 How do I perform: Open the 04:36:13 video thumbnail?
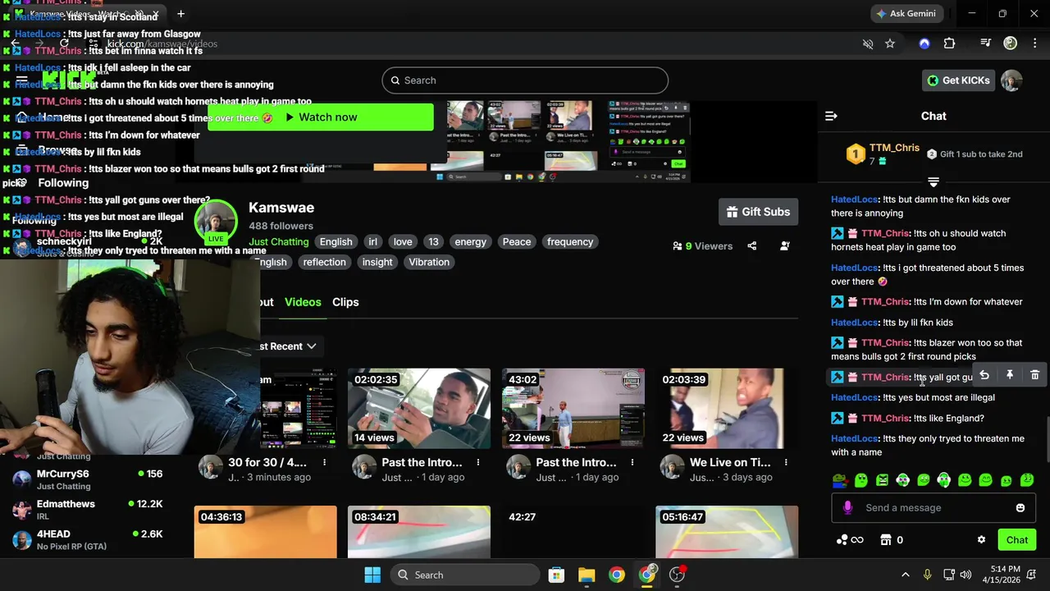pyautogui.click(x=265, y=533)
